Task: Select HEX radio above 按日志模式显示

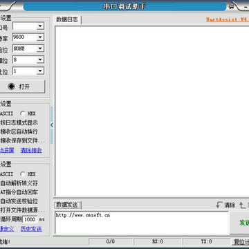Action: tap(23, 113)
